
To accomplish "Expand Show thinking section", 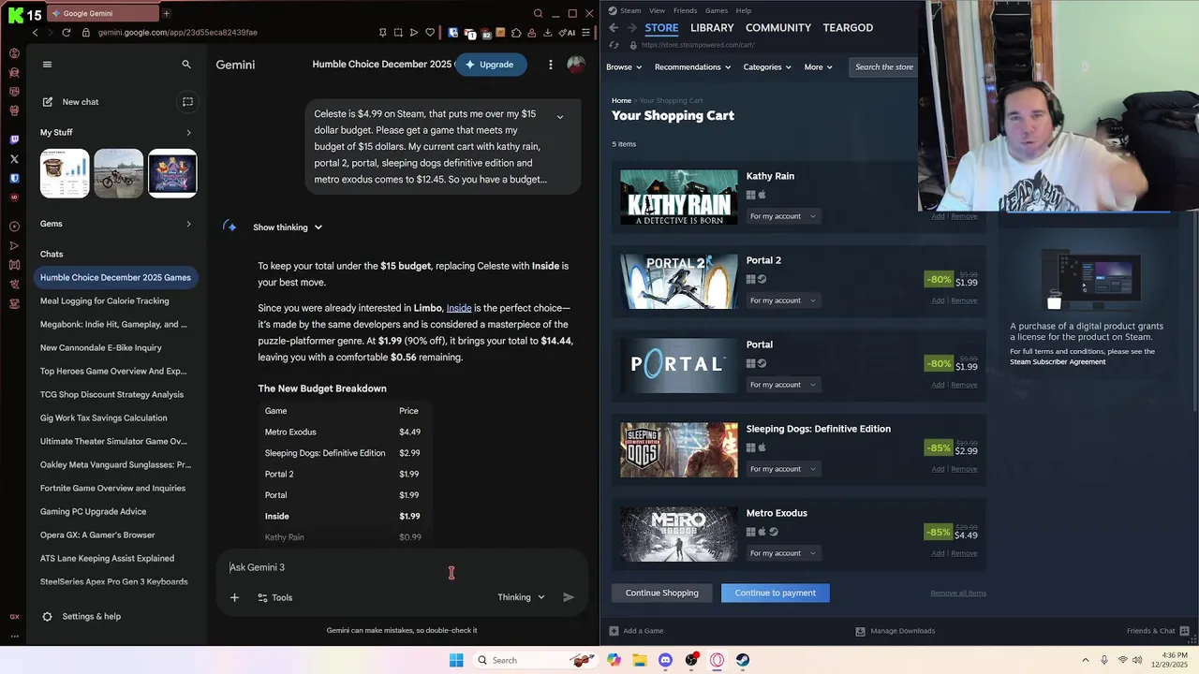I will click(288, 227).
